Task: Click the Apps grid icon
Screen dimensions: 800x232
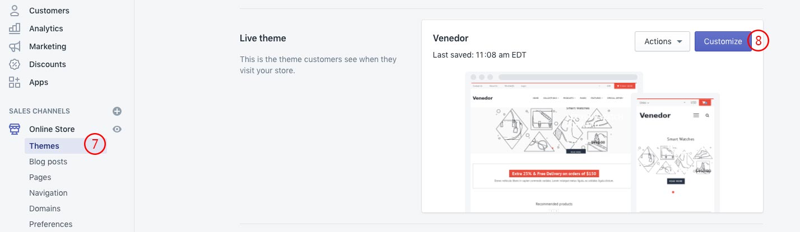Action: point(15,82)
